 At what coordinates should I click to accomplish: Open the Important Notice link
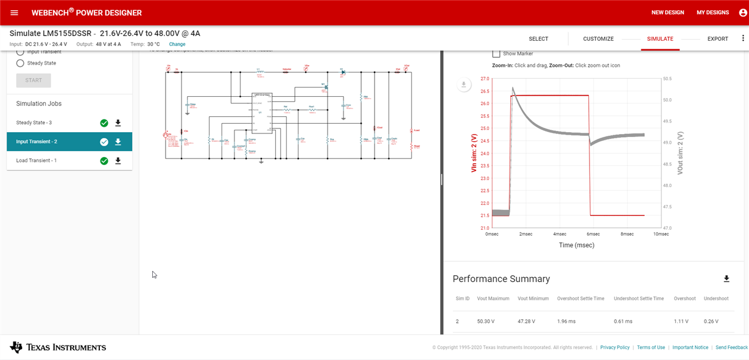click(691, 347)
